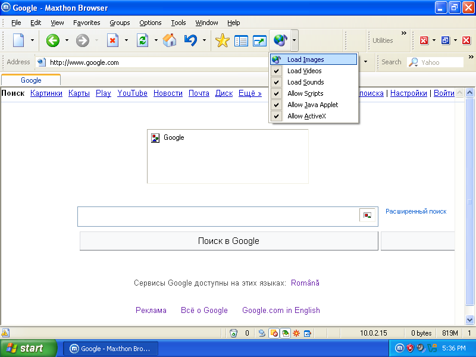This screenshot has width=476, height=357.
Task: Click the page icon beside the address URL
Action: [x=41, y=62]
